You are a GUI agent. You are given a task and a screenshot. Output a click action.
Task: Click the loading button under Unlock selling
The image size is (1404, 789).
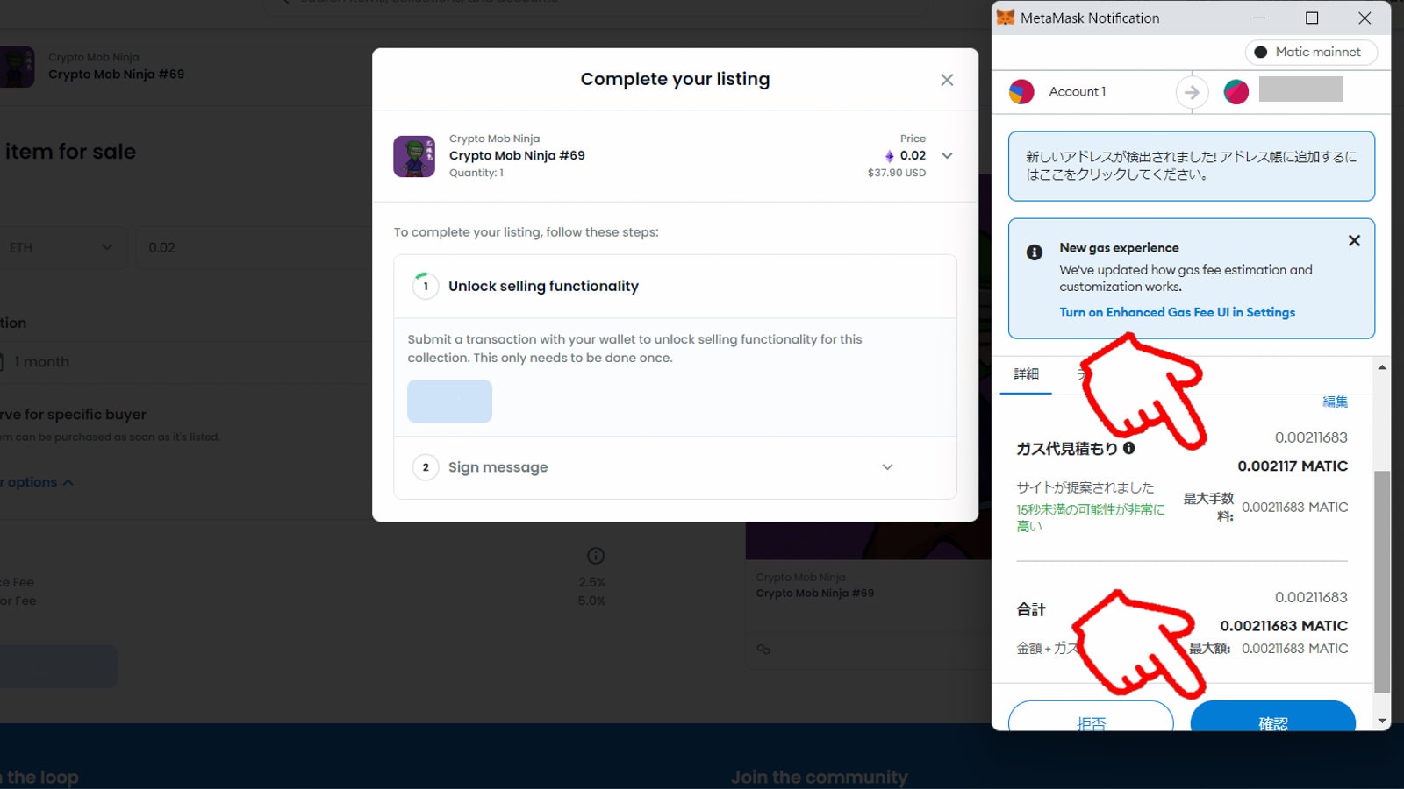(449, 401)
